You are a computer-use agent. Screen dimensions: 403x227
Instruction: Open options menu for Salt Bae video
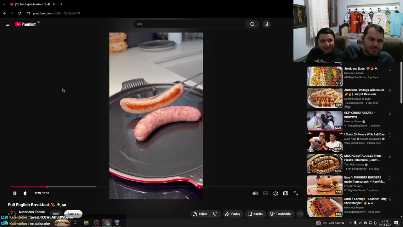click(x=390, y=135)
